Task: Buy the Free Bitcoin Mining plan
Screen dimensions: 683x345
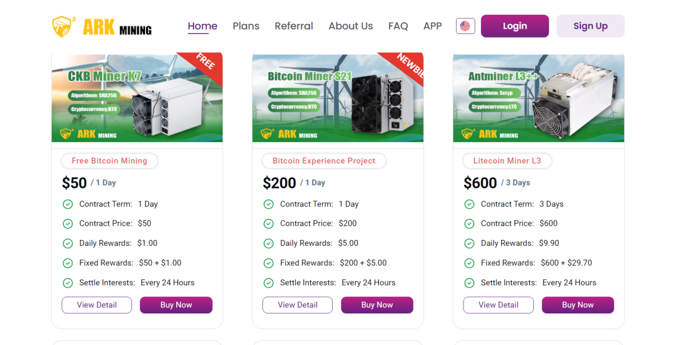Action: pyautogui.click(x=176, y=305)
